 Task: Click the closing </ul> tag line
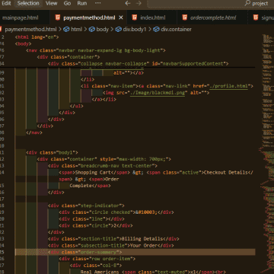pyautogui.click(x=76, y=106)
